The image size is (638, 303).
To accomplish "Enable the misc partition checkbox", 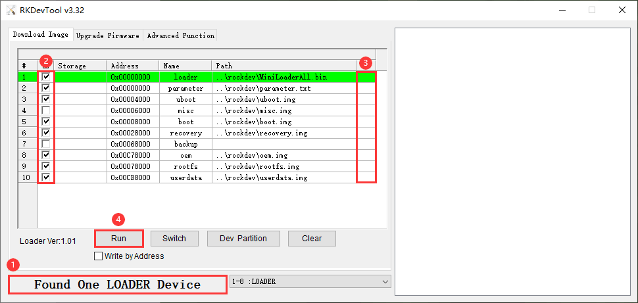I will click(47, 110).
